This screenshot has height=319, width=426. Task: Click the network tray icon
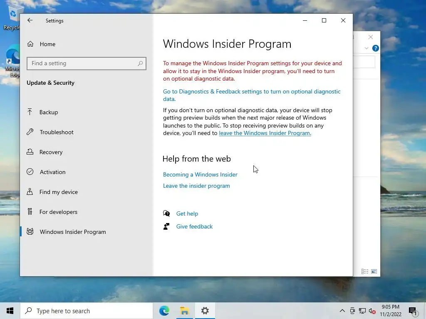point(362,311)
